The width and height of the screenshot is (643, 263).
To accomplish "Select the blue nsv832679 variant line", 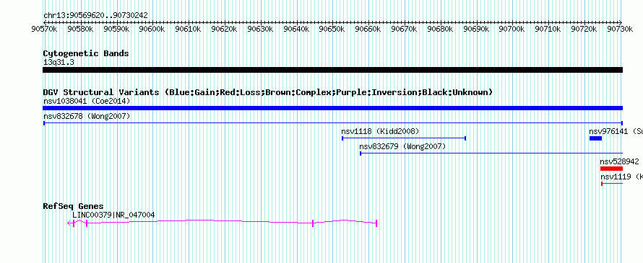I will pos(491,153).
